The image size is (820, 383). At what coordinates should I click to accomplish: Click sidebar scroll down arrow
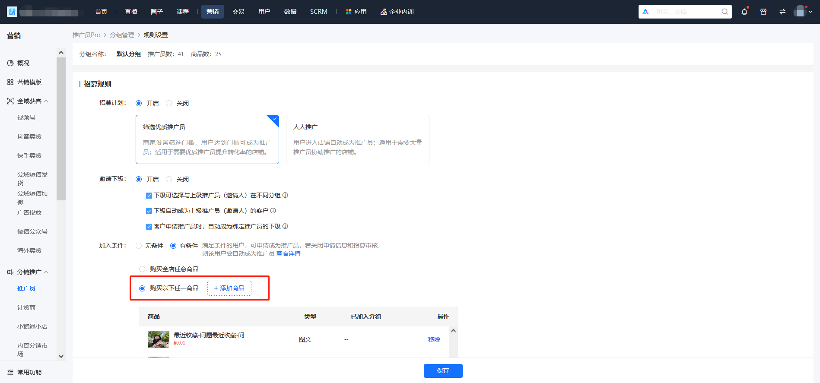[x=61, y=356]
